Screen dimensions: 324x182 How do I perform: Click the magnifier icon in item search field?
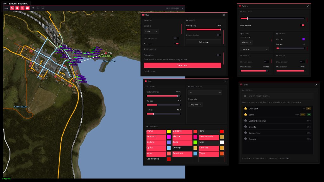[245, 96]
